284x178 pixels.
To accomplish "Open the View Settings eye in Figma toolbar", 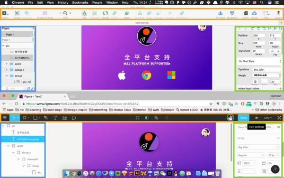I will tap(257, 118).
